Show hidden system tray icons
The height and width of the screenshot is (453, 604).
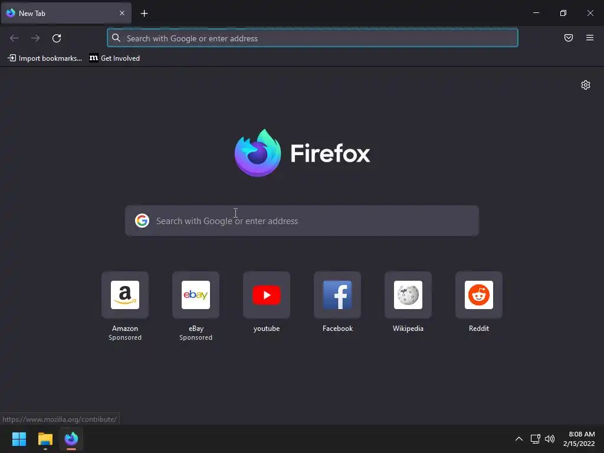(x=519, y=439)
